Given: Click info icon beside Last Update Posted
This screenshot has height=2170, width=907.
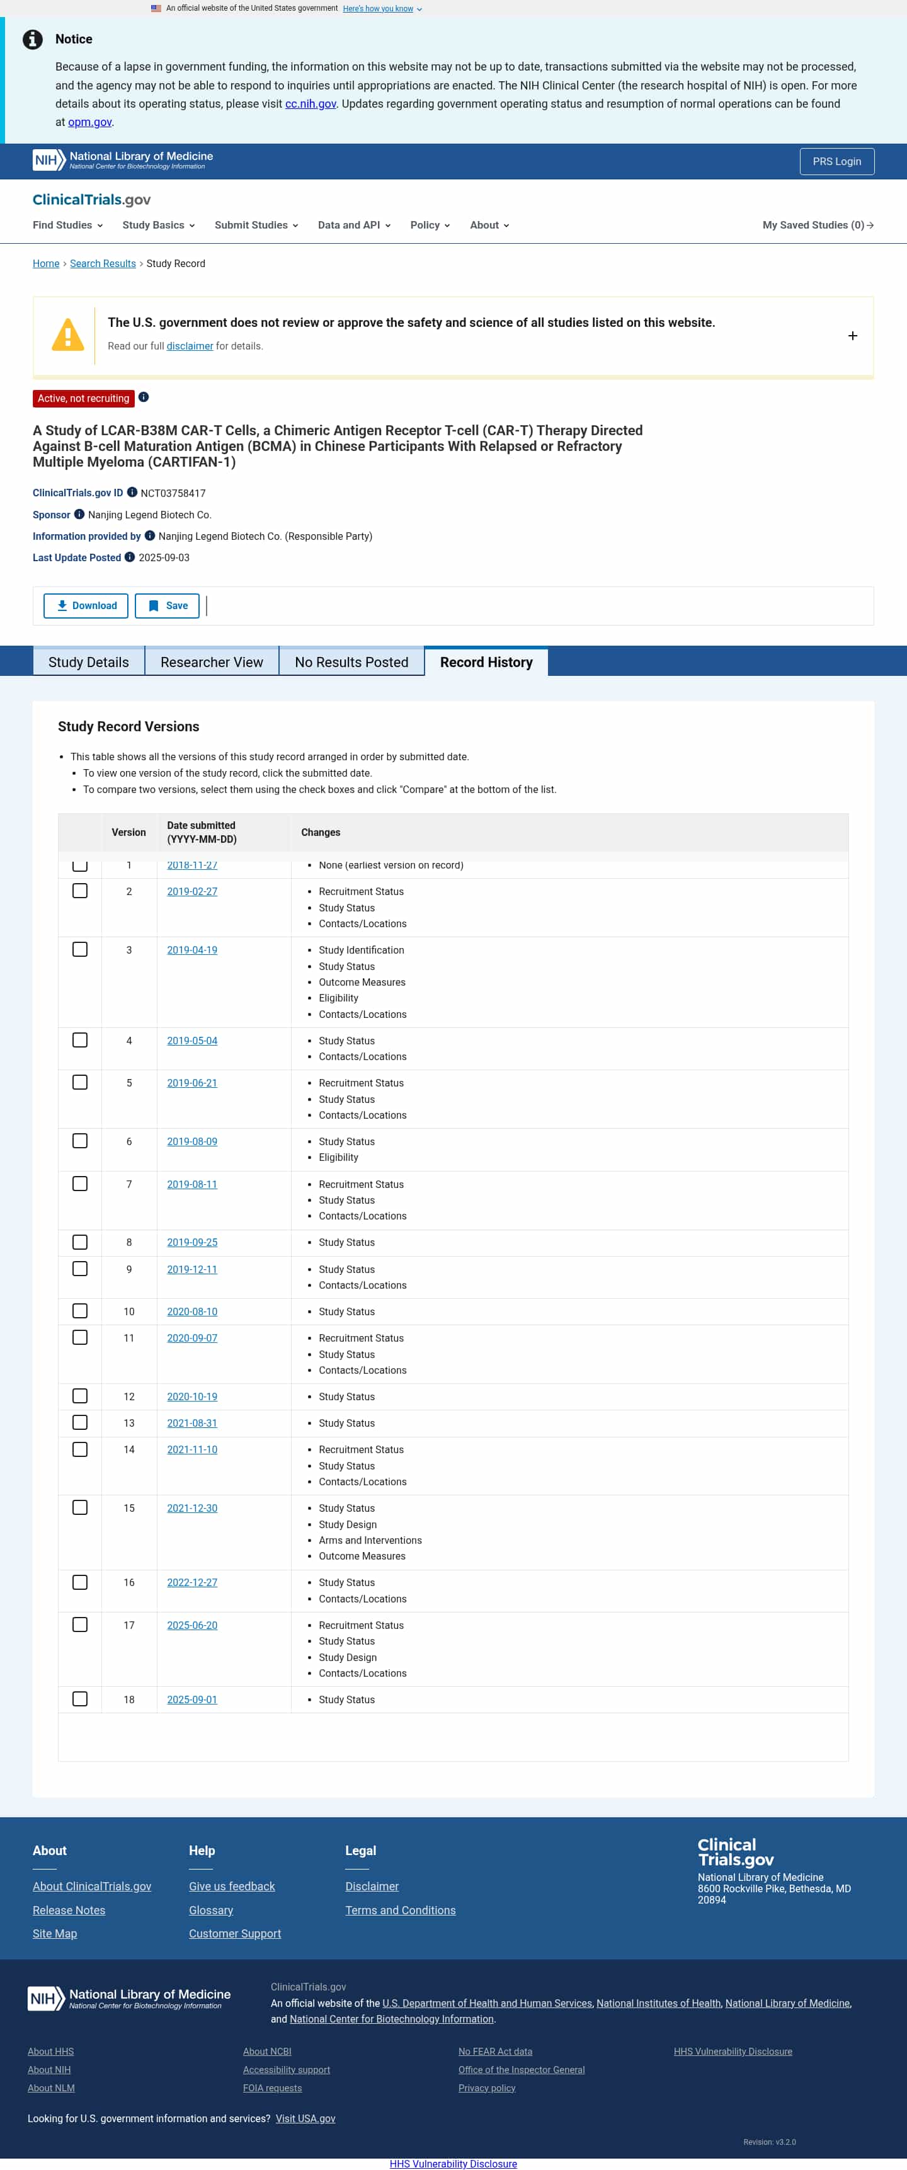Looking at the screenshot, I should tap(130, 557).
